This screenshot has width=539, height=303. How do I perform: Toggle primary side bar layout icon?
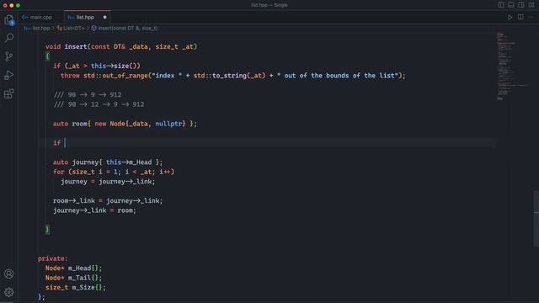501,5
